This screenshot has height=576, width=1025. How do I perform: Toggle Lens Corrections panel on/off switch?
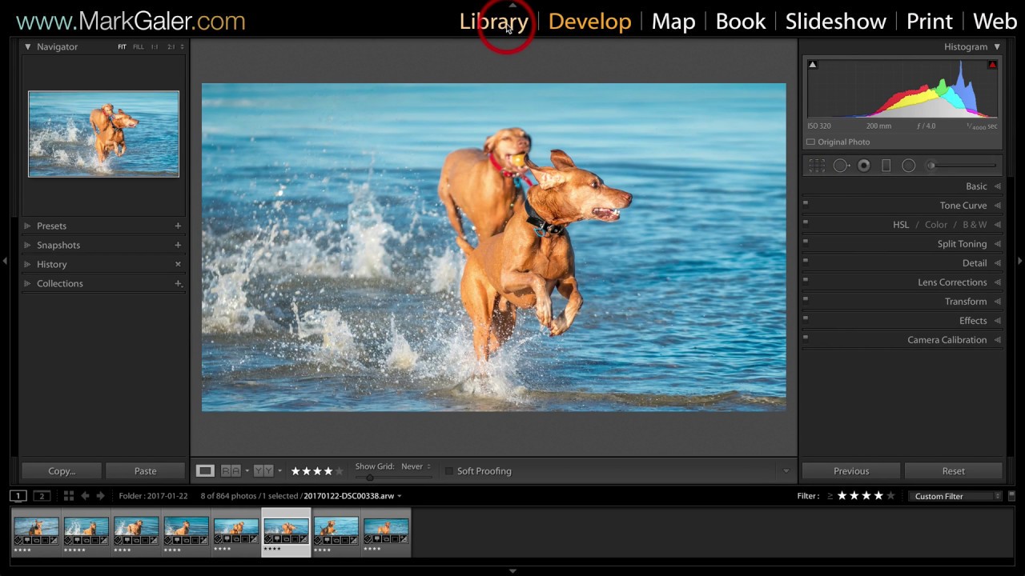pyautogui.click(x=806, y=281)
